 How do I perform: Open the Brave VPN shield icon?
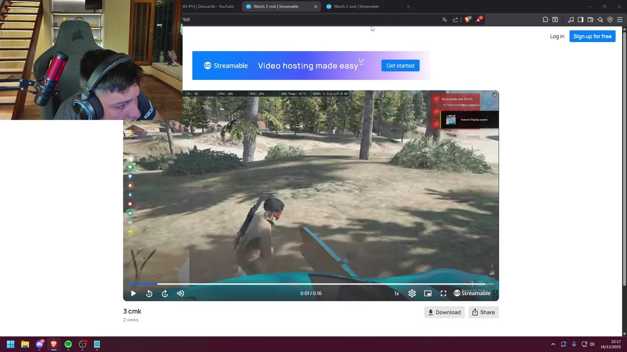click(610, 20)
